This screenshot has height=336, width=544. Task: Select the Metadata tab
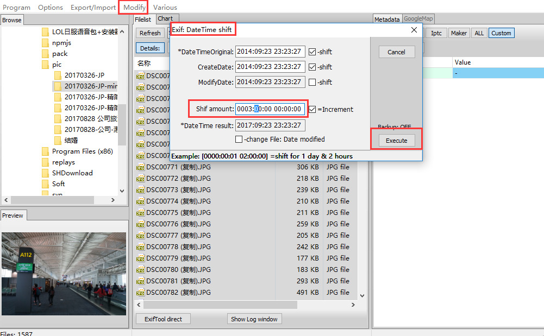point(387,20)
